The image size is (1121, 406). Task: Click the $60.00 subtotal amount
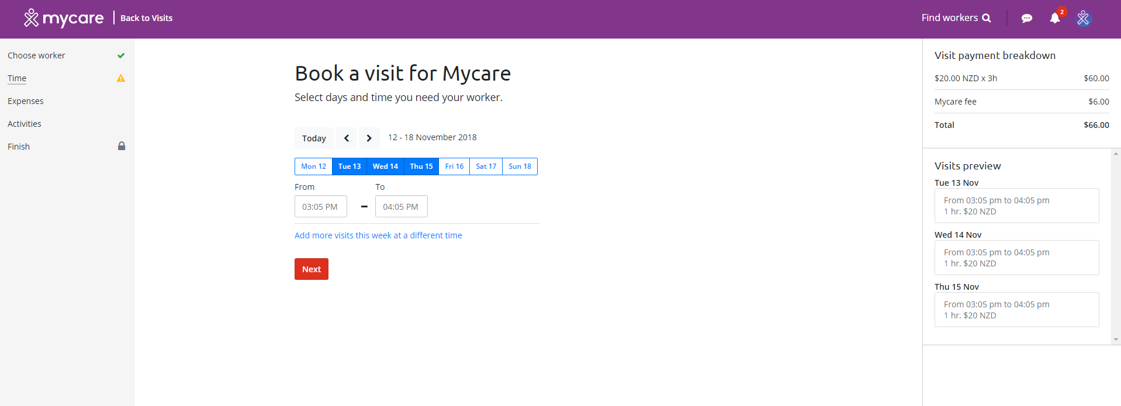coord(1096,78)
